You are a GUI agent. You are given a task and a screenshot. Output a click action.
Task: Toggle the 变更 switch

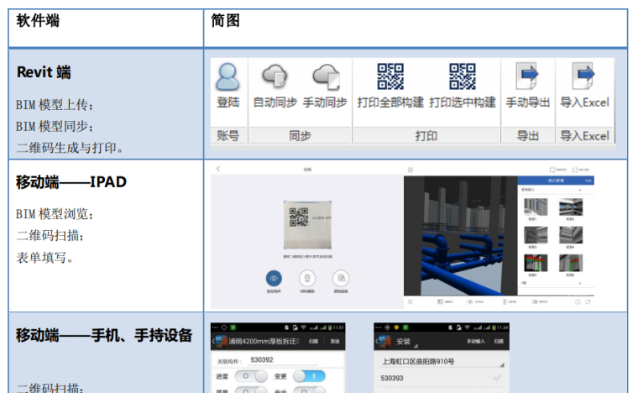(308, 376)
